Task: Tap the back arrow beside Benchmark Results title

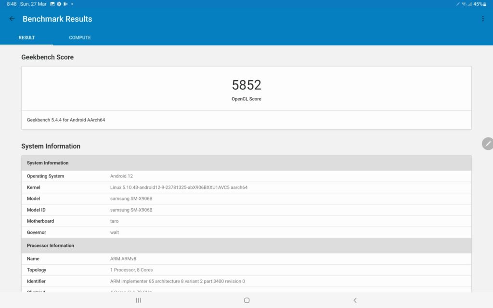Action: [12, 18]
